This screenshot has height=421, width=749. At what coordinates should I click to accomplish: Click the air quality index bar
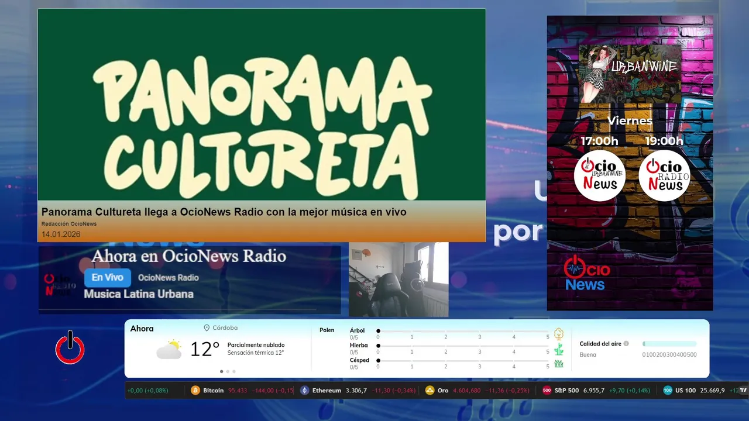click(669, 344)
